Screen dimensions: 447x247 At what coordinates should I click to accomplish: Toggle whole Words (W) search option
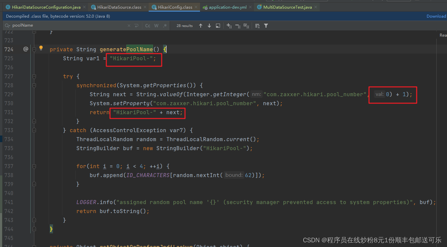tap(156, 26)
